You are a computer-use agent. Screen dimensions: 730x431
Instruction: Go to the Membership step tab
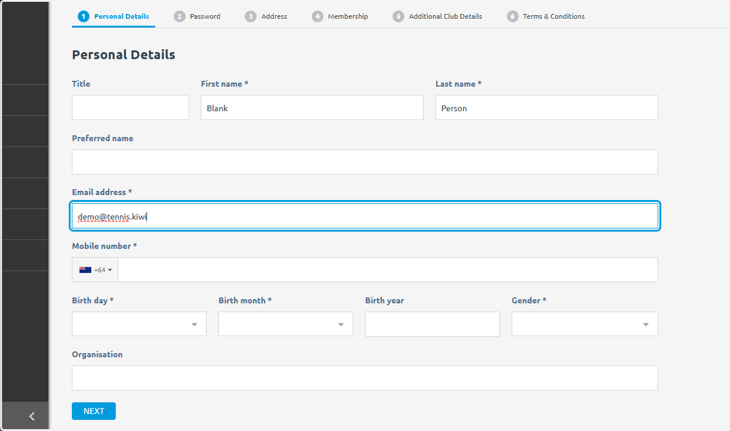(x=340, y=16)
